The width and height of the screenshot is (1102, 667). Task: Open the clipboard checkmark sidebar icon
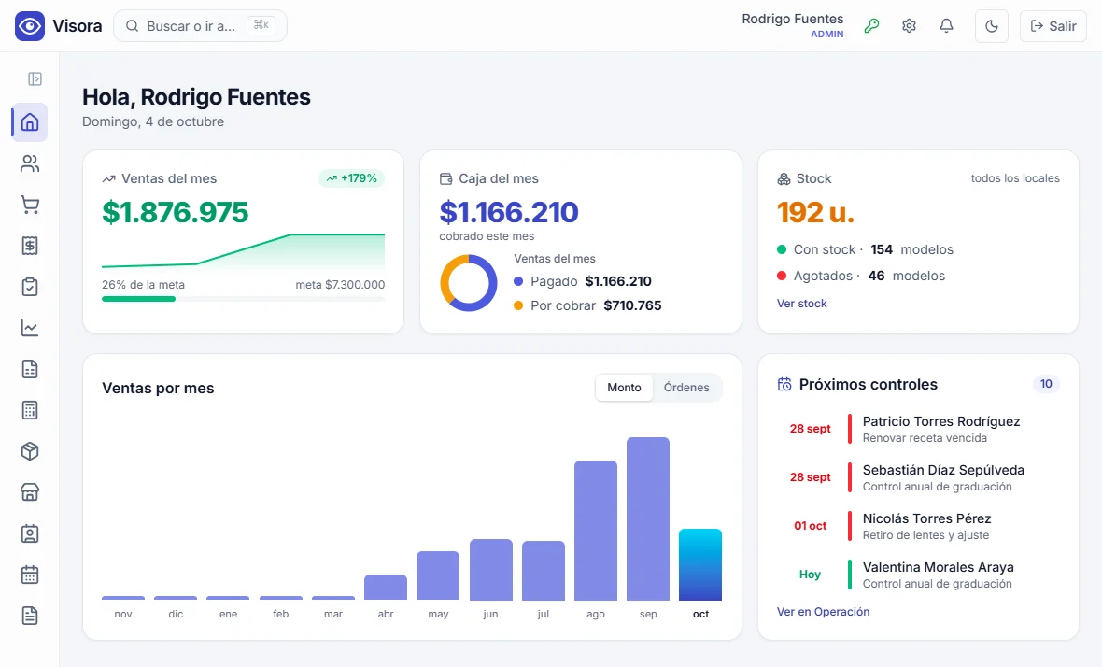coord(30,287)
